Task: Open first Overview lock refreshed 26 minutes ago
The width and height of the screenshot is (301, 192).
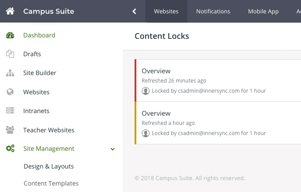Action: pos(156,71)
